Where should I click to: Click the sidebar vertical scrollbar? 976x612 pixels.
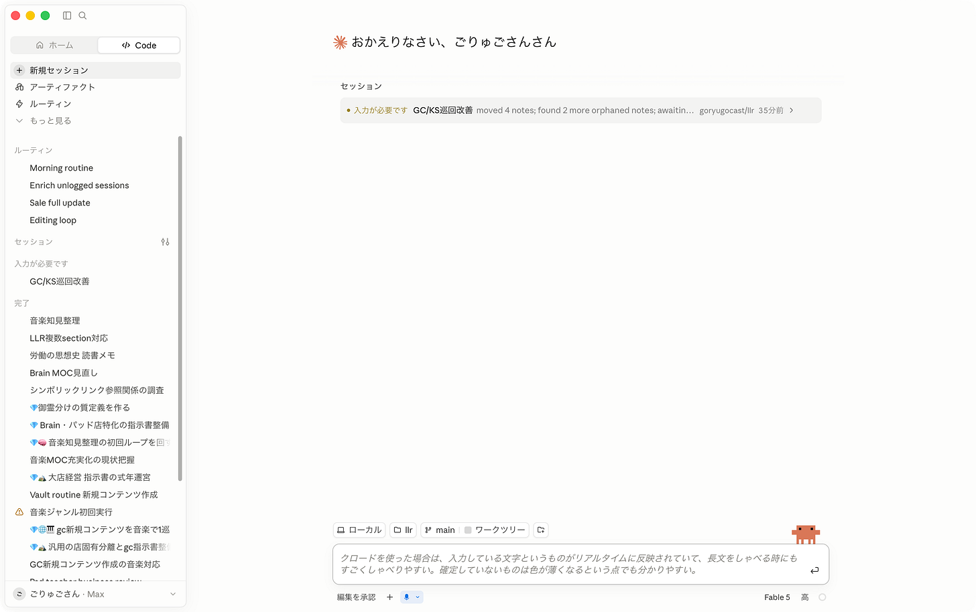pos(180,308)
